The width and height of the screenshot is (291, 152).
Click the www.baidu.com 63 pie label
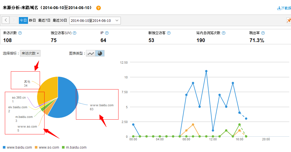(x=102, y=107)
